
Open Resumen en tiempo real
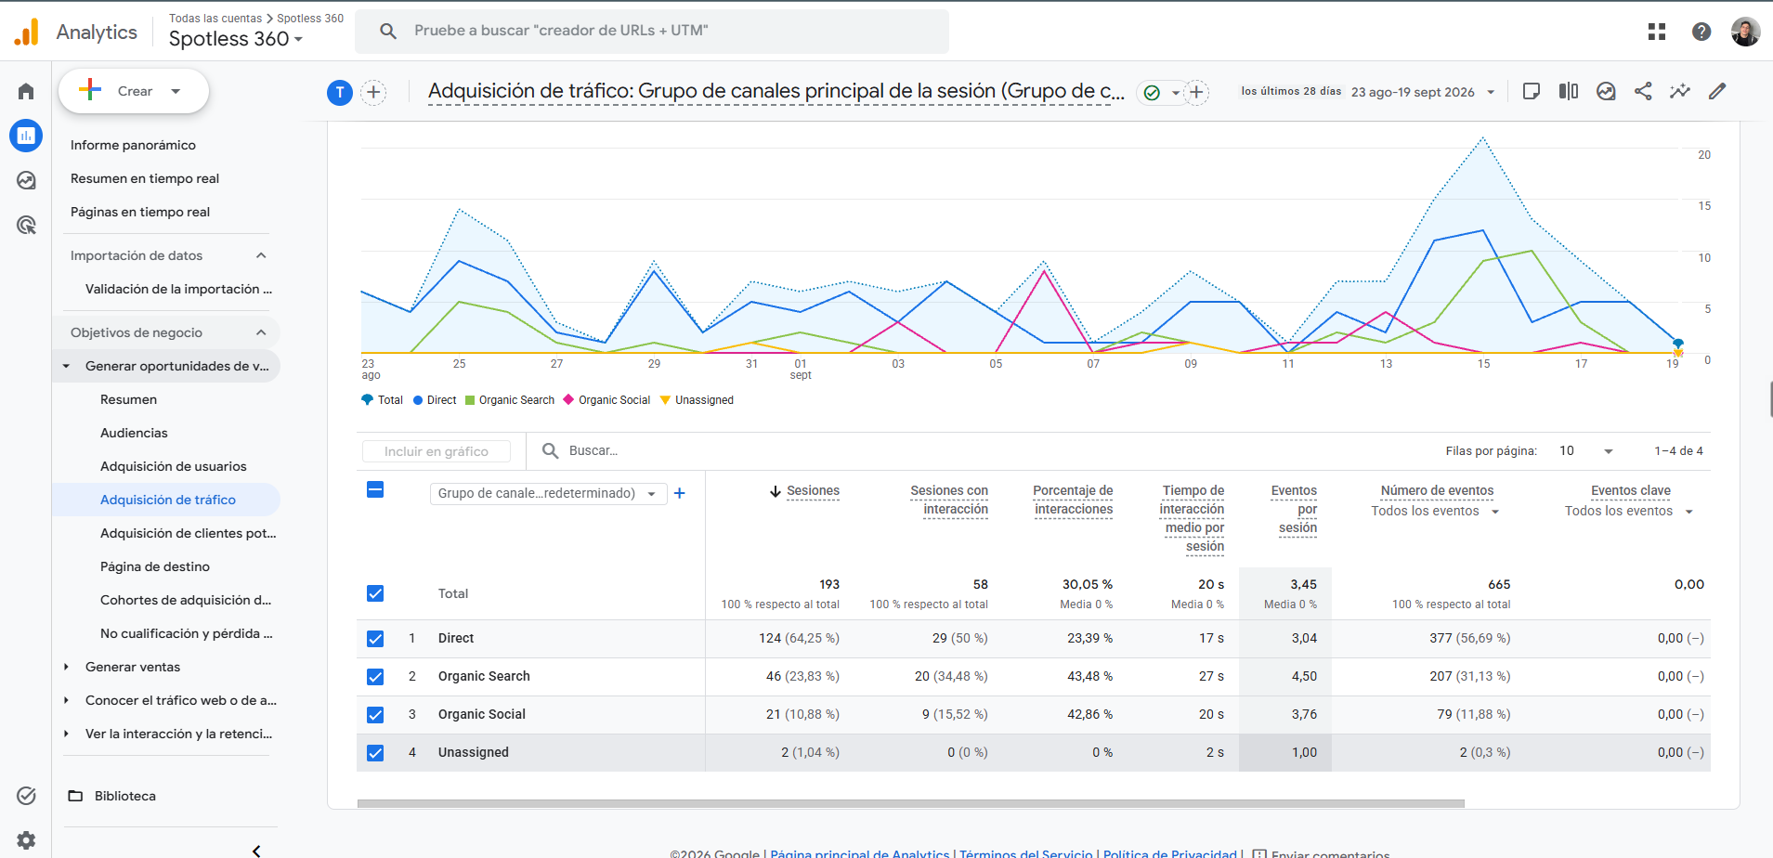point(145,178)
